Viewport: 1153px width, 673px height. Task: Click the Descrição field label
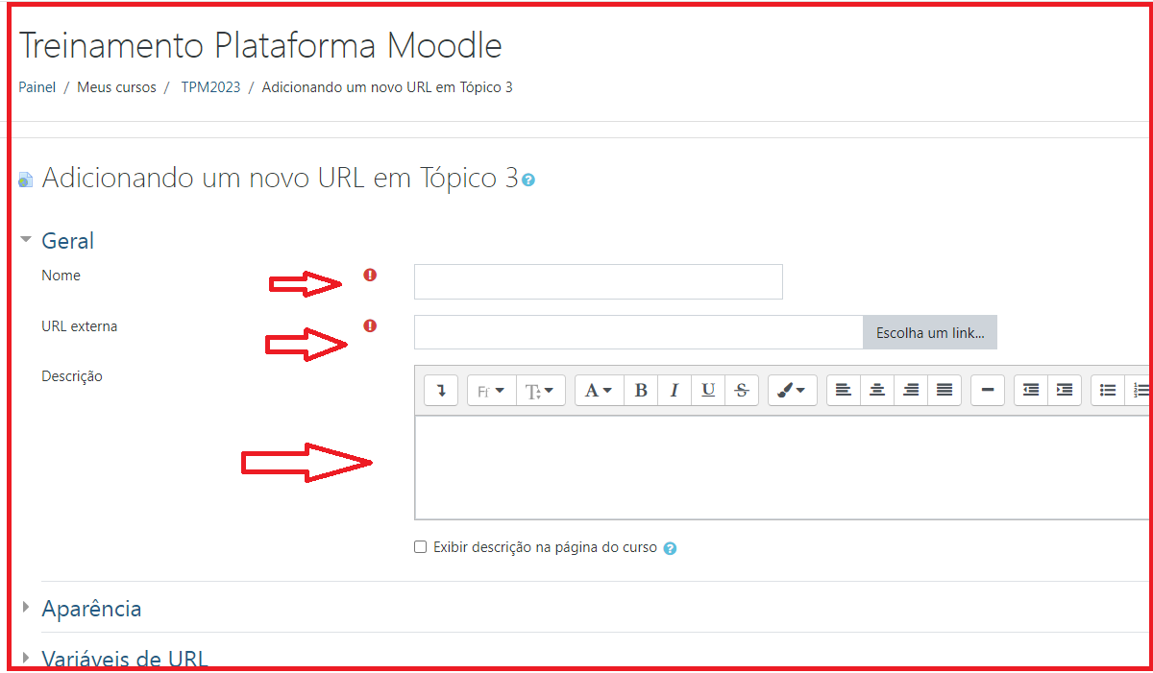(72, 376)
